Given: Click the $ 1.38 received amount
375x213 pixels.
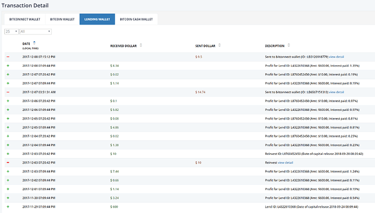Looking at the screenshot, I should (x=114, y=145).
